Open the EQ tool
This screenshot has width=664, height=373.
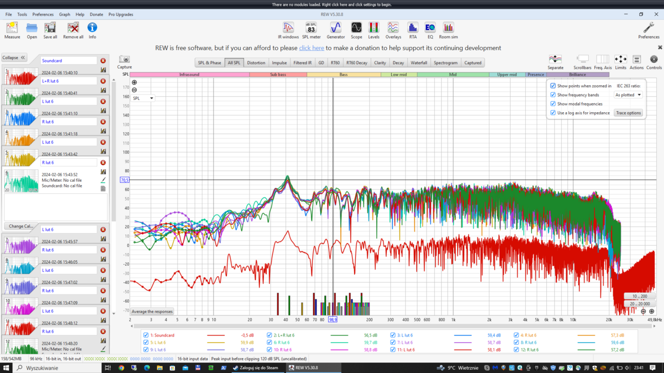[x=430, y=30]
